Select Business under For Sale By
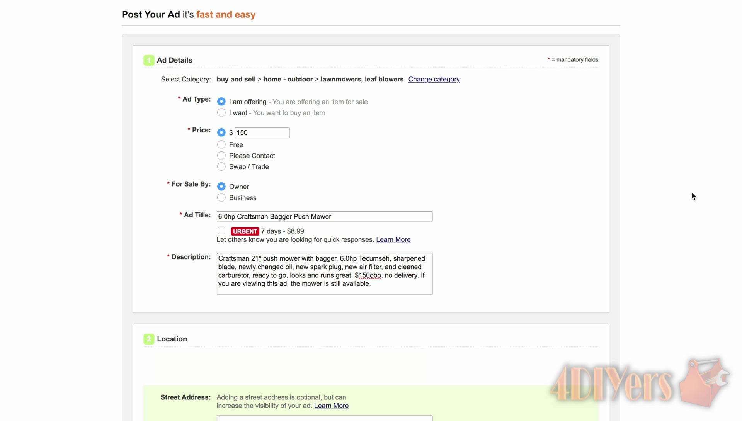Viewport: 742px width, 421px height. pyautogui.click(x=221, y=198)
